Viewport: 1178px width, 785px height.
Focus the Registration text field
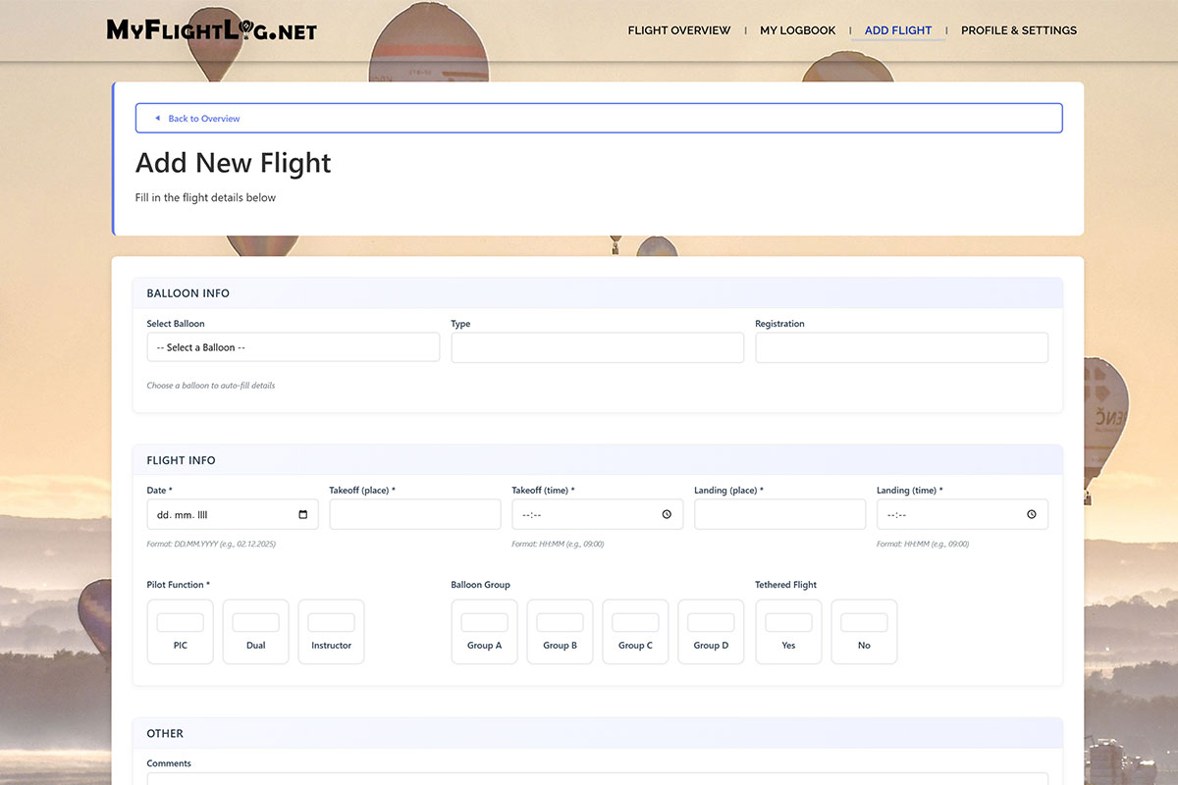[x=900, y=347]
